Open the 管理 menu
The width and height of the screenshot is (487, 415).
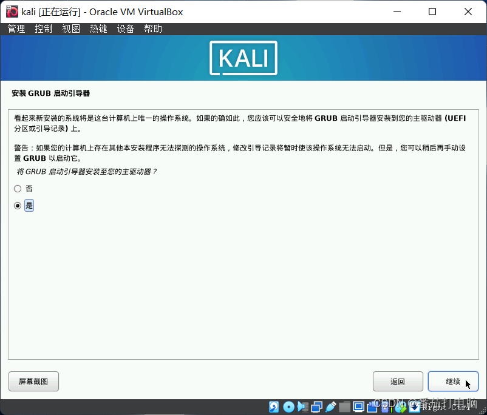click(x=16, y=29)
